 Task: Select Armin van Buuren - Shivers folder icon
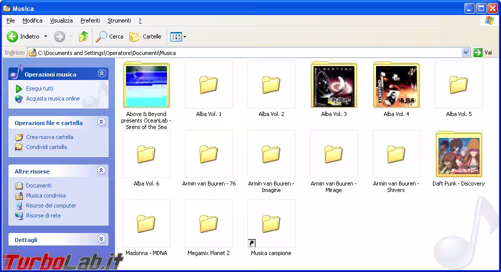click(x=396, y=154)
